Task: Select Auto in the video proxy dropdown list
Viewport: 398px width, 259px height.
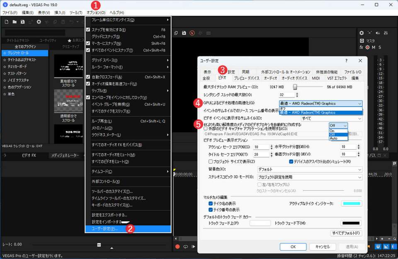Action: (333, 138)
